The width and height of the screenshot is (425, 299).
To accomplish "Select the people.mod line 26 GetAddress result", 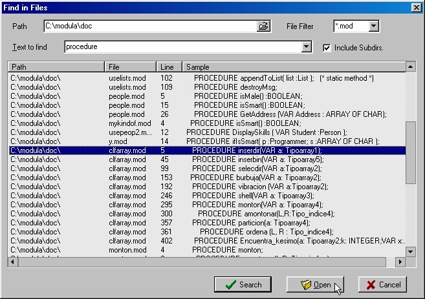I will pos(207,114).
